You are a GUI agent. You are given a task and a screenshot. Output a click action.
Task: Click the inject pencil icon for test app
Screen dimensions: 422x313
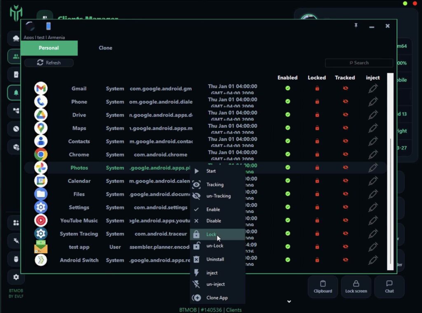pos(373,247)
